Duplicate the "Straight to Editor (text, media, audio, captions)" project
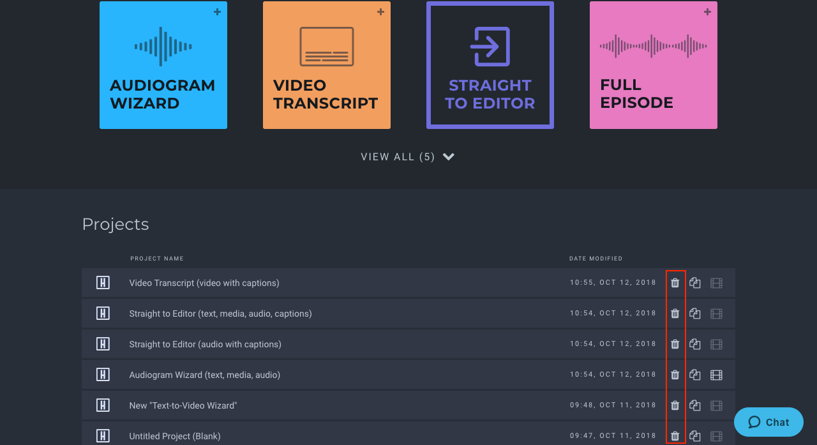This screenshot has width=817, height=445. point(695,313)
